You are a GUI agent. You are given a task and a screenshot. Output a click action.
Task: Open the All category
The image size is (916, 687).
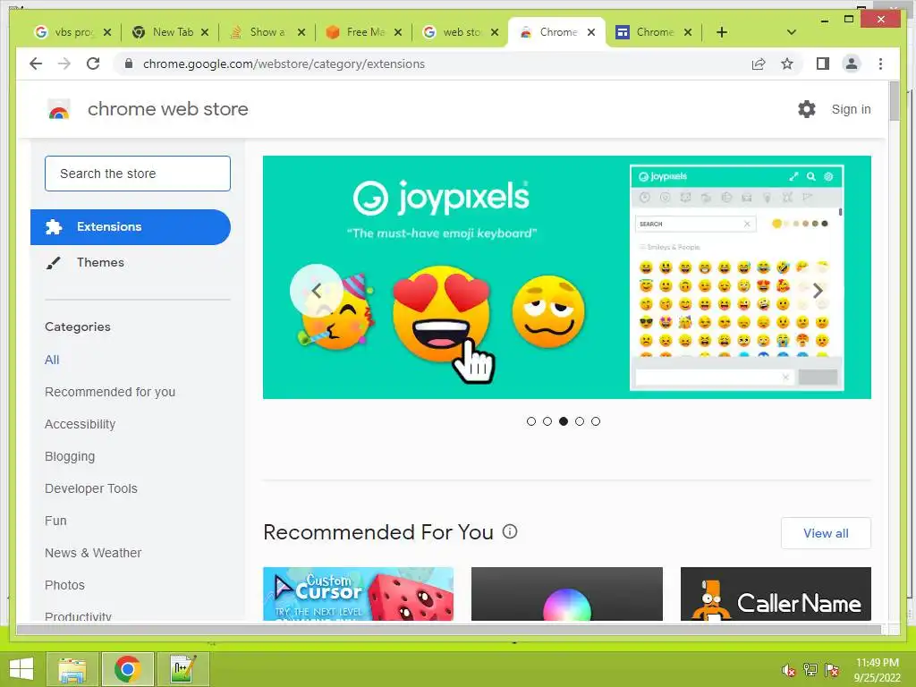(52, 360)
